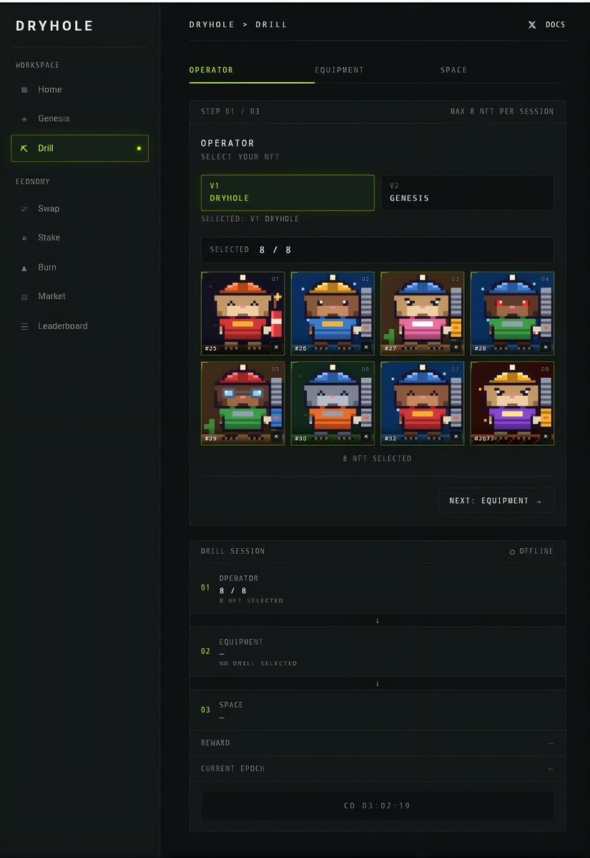590x858 pixels.
Task: Click the MAX 8 NFT PER SESSION text
Action: pyautogui.click(x=502, y=112)
